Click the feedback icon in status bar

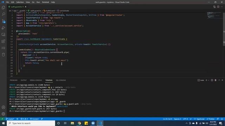(x=218, y=119)
